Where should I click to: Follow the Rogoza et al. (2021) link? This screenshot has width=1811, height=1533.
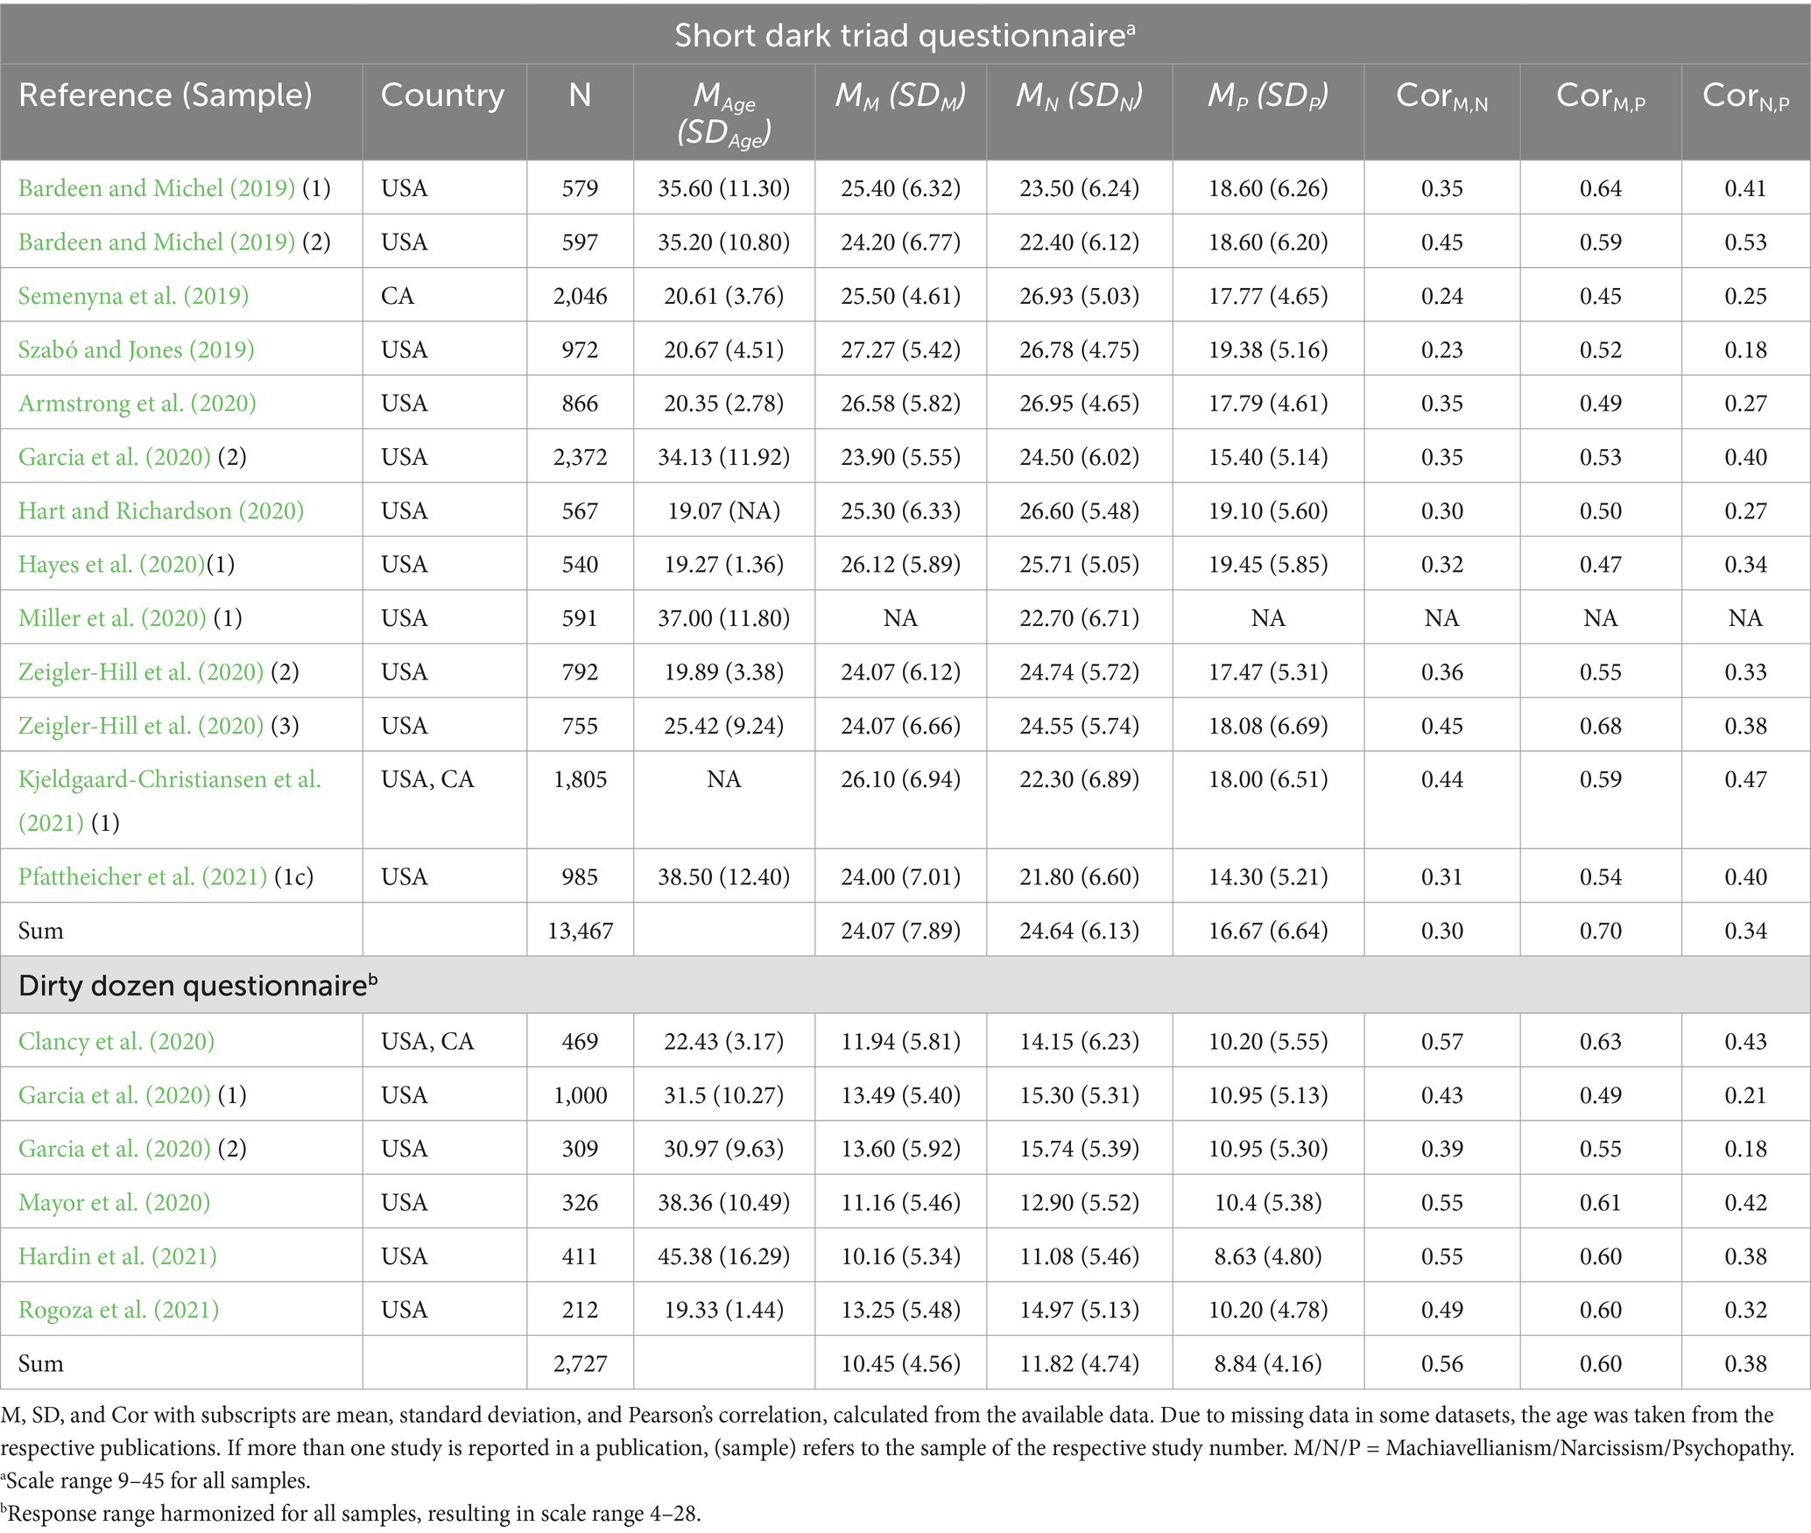click(x=119, y=1310)
